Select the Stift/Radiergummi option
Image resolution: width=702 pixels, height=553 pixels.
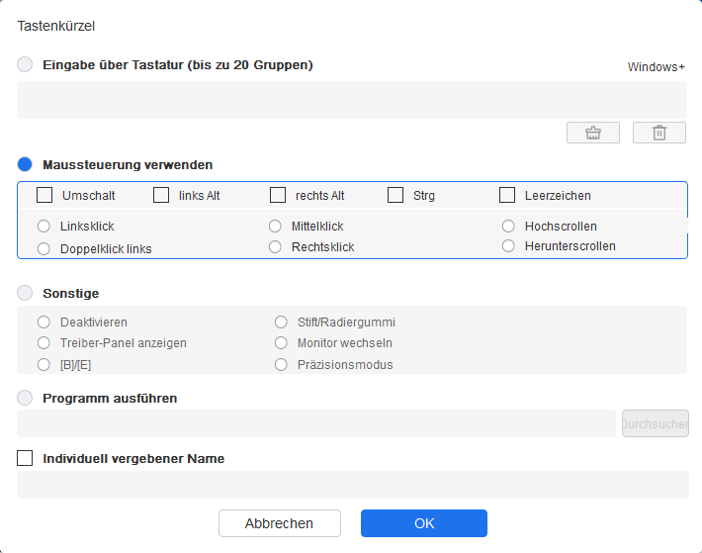click(x=281, y=322)
